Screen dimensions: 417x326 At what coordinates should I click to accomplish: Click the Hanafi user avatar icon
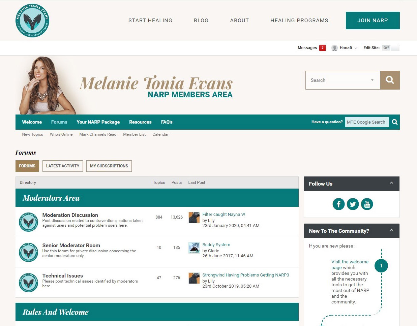coord(334,48)
